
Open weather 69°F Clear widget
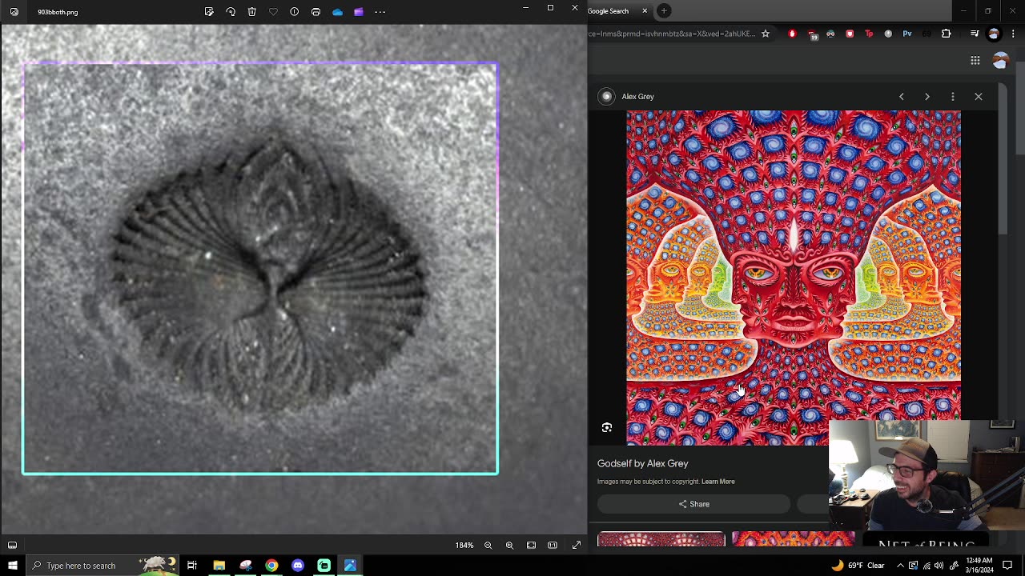(x=858, y=566)
